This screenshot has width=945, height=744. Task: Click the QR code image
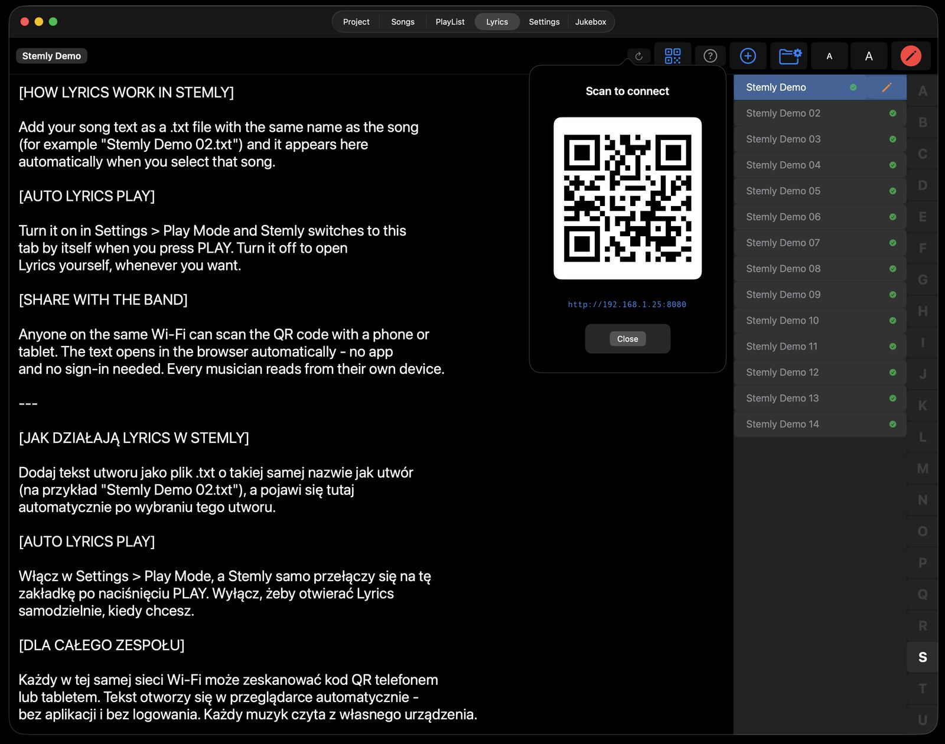tap(627, 198)
